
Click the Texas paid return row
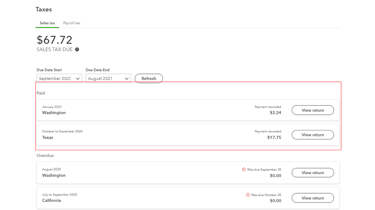click(x=150, y=135)
